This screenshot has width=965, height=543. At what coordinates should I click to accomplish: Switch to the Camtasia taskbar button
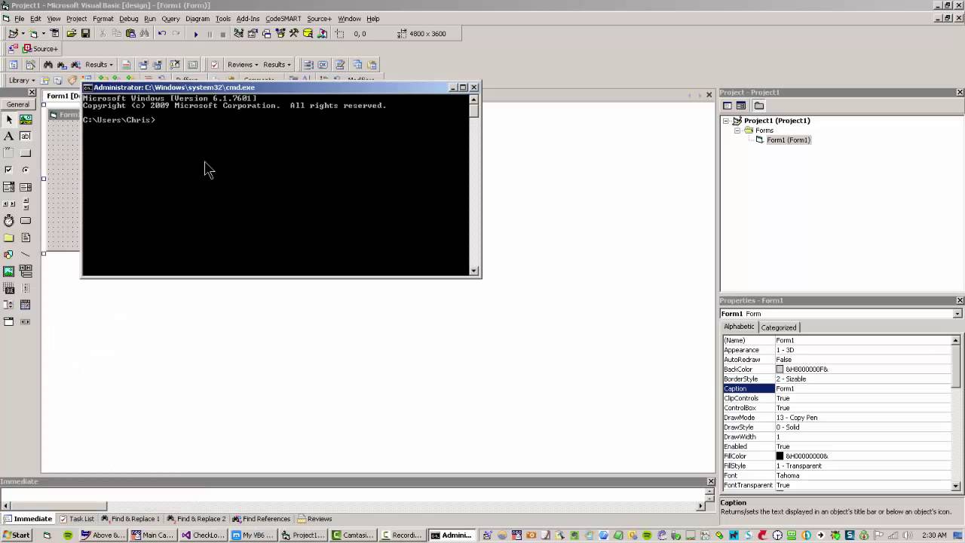coord(353,535)
